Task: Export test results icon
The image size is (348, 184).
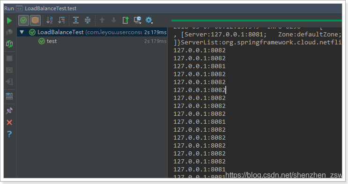Action: pos(126,20)
